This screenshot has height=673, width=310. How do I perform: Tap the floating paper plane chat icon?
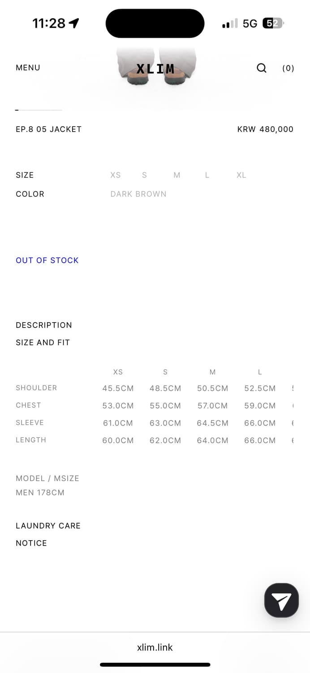pos(281,601)
